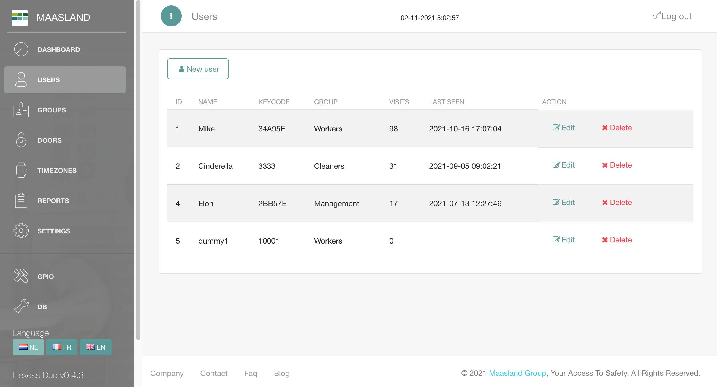Click the GPIO tools icon
Viewport: 717px width, 387px height.
pos(21,276)
